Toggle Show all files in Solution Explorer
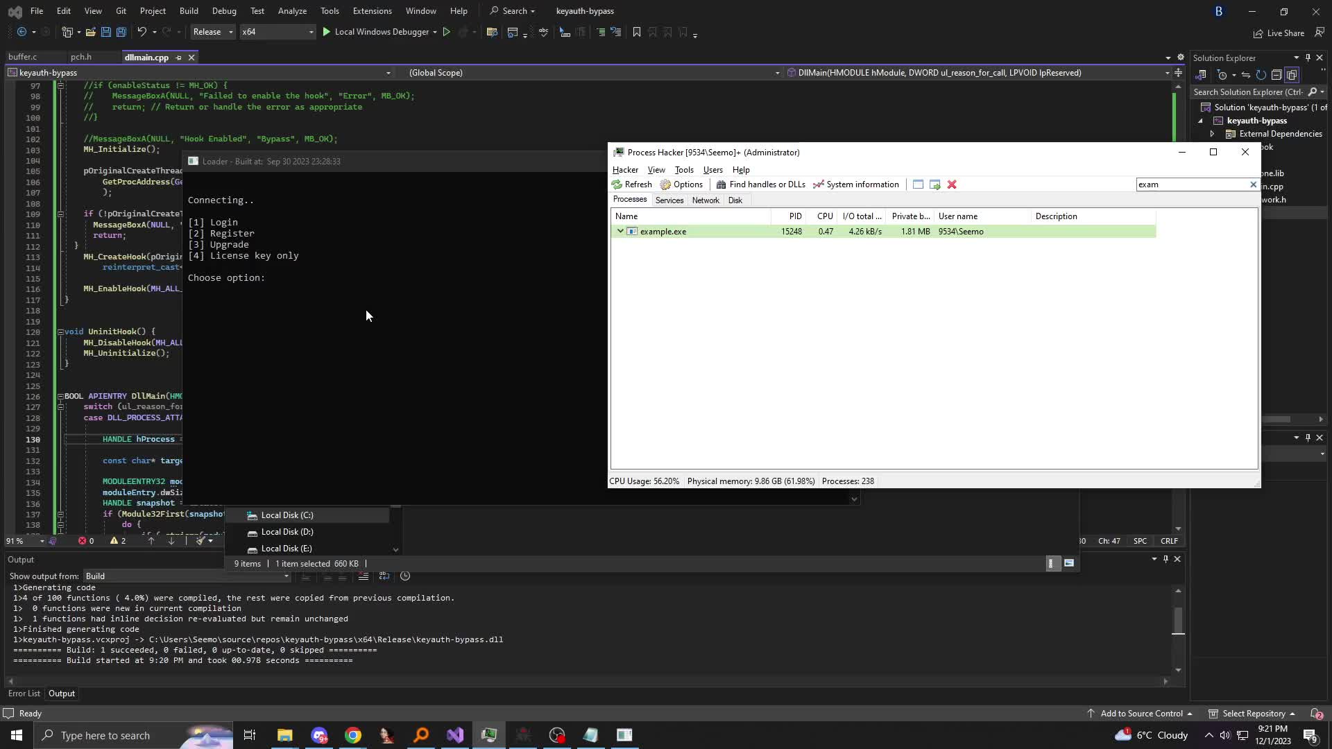 pyautogui.click(x=1292, y=75)
